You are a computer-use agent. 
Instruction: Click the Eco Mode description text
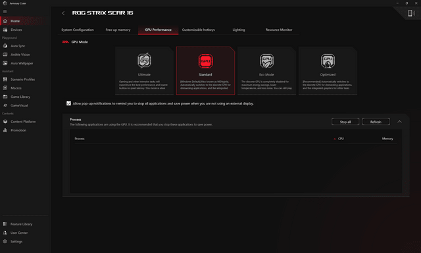(266, 85)
